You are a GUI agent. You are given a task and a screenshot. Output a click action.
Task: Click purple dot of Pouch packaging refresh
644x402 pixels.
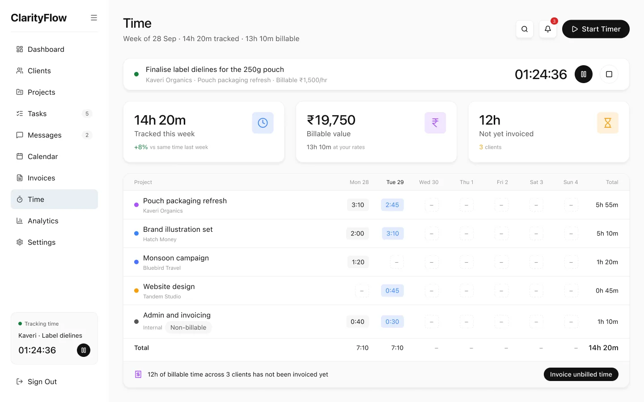[136, 205]
